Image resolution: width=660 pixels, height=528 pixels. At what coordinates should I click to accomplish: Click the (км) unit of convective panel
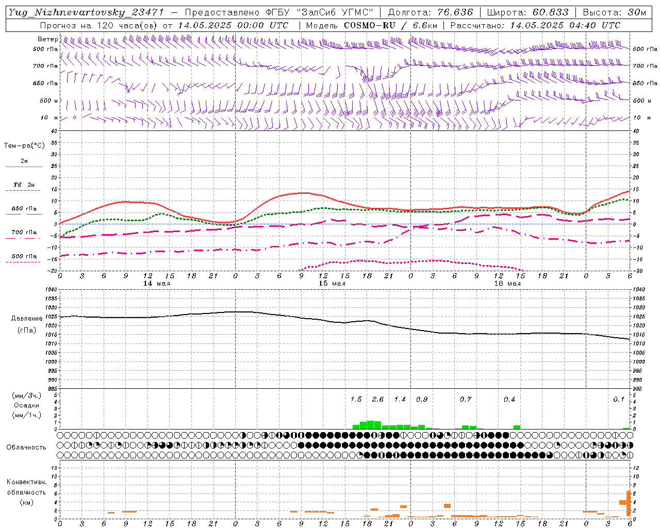(26, 502)
